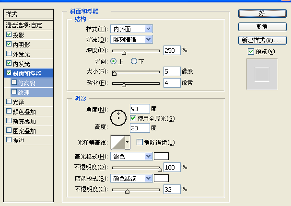This screenshot has height=206, width=291.
Task: Select the 下 direction radio button
Action: pyautogui.click(x=134, y=61)
